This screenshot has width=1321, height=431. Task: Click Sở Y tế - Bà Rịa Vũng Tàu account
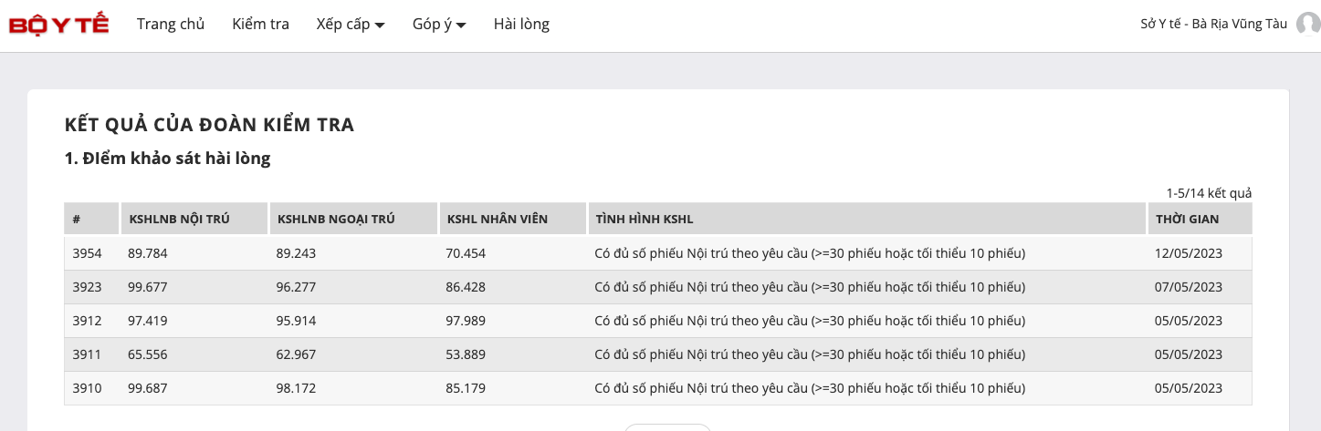click(x=1213, y=25)
